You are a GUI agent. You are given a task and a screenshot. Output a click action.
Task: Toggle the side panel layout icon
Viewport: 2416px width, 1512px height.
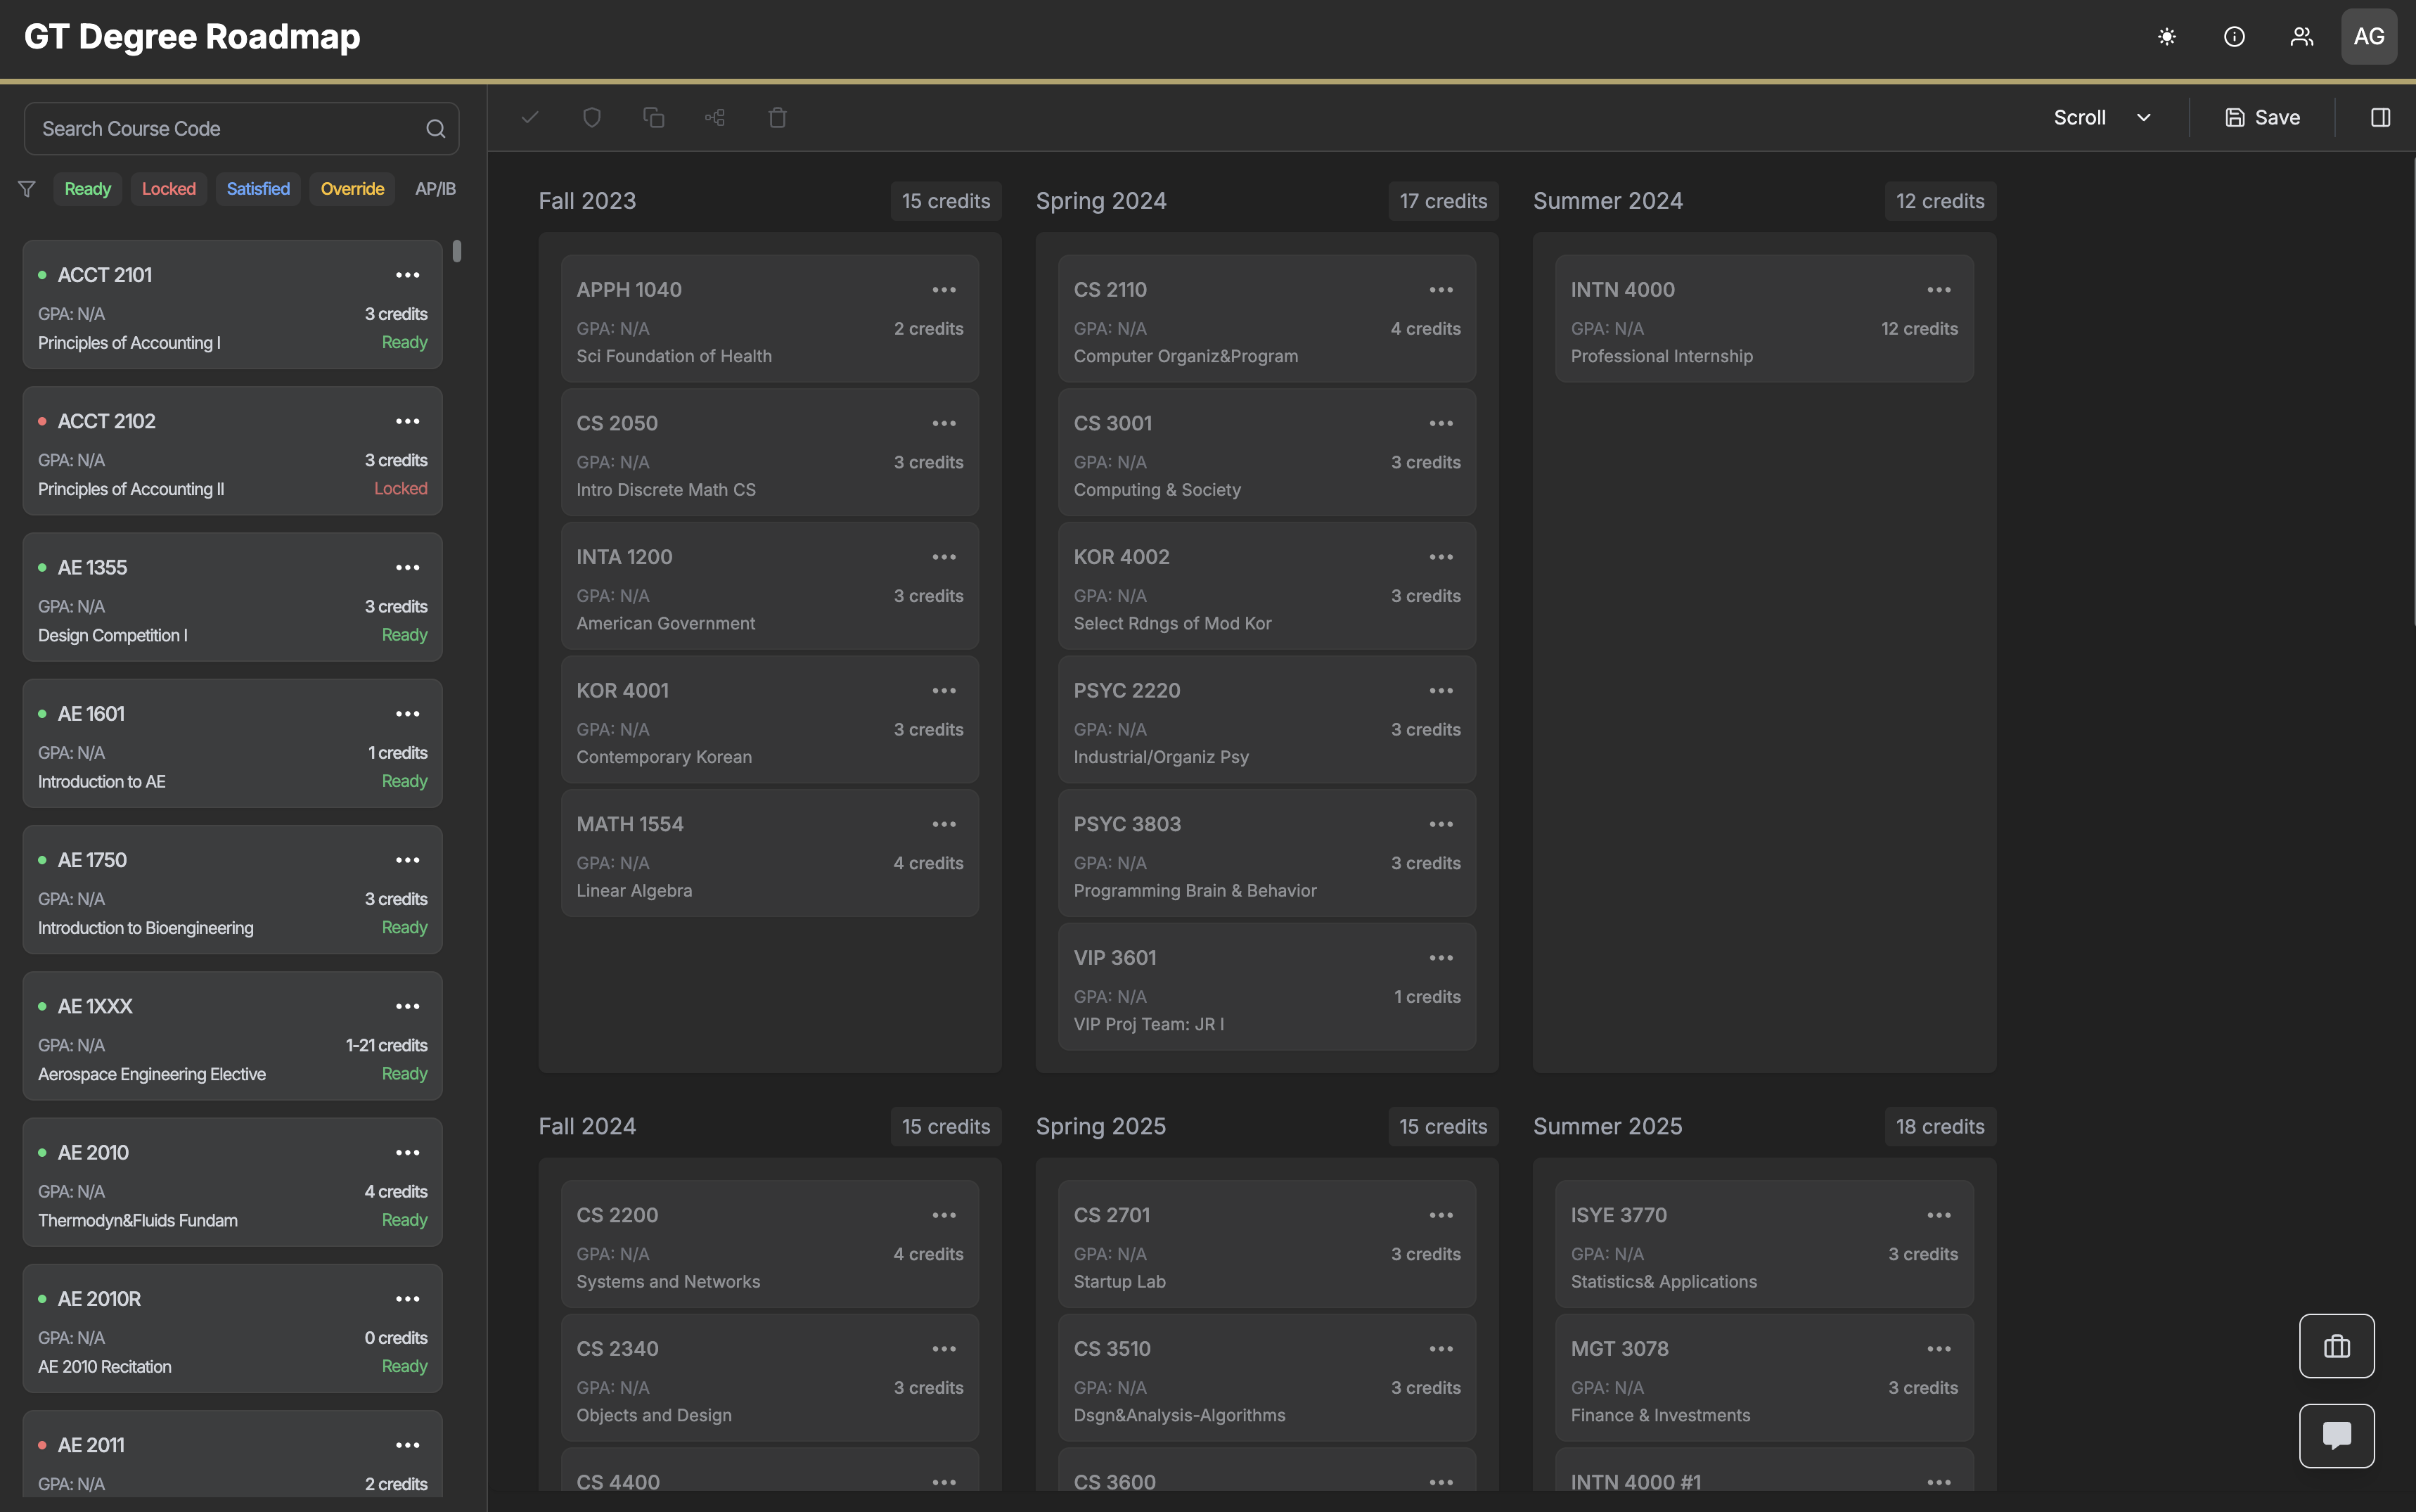[2380, 118]
